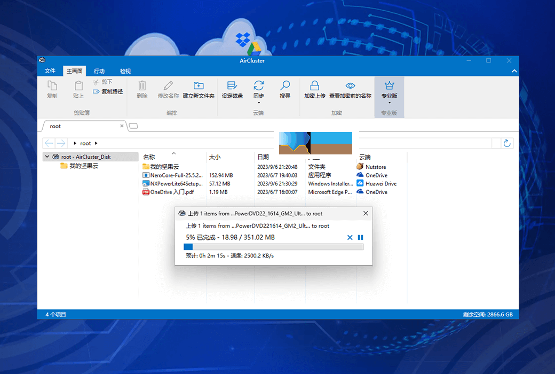Click the AirCluster icon in dialog title
The image size is (555, 374).
coord(182,213)
